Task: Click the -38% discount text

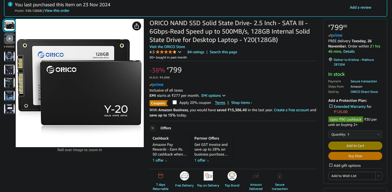Action: click(x=157, y=70)
